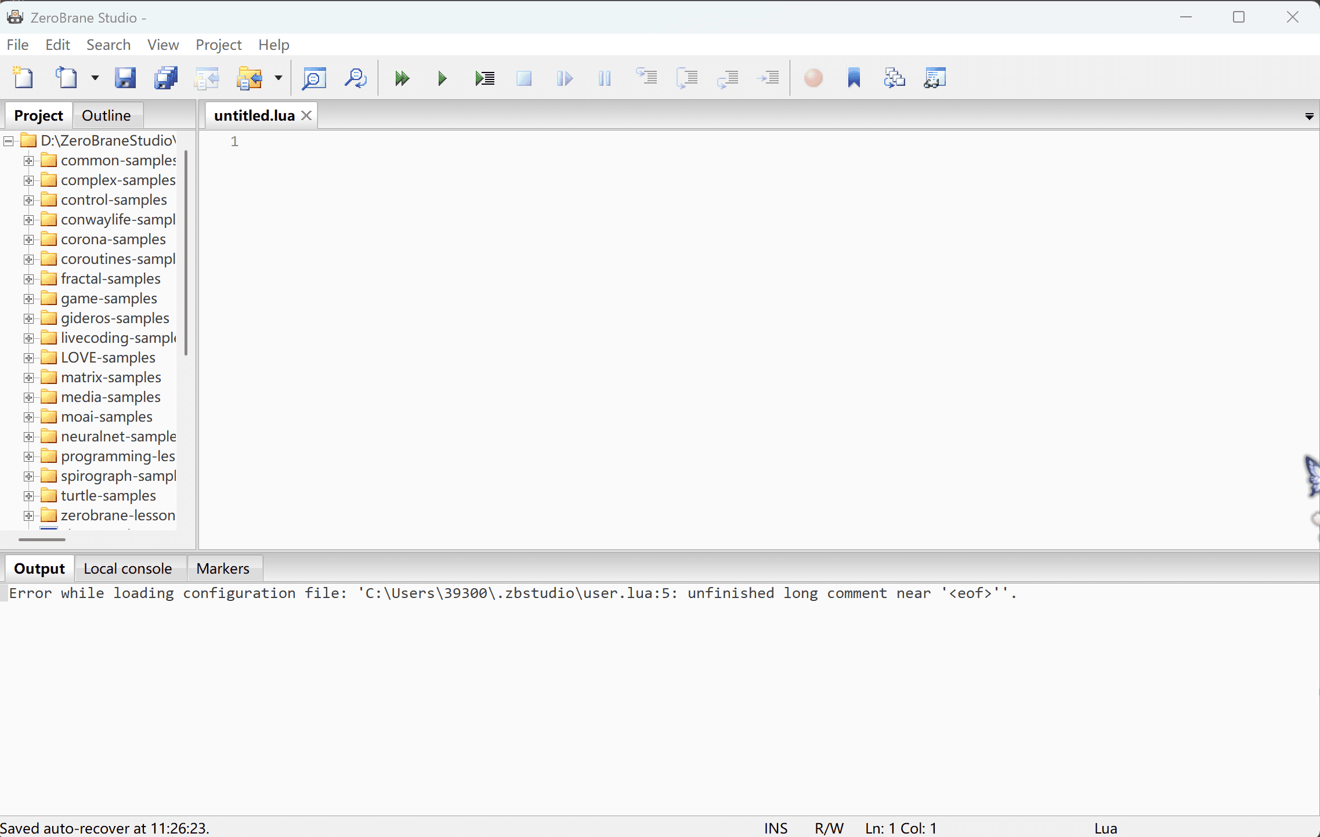Expand the turtle-samples folder

(28, 496)
